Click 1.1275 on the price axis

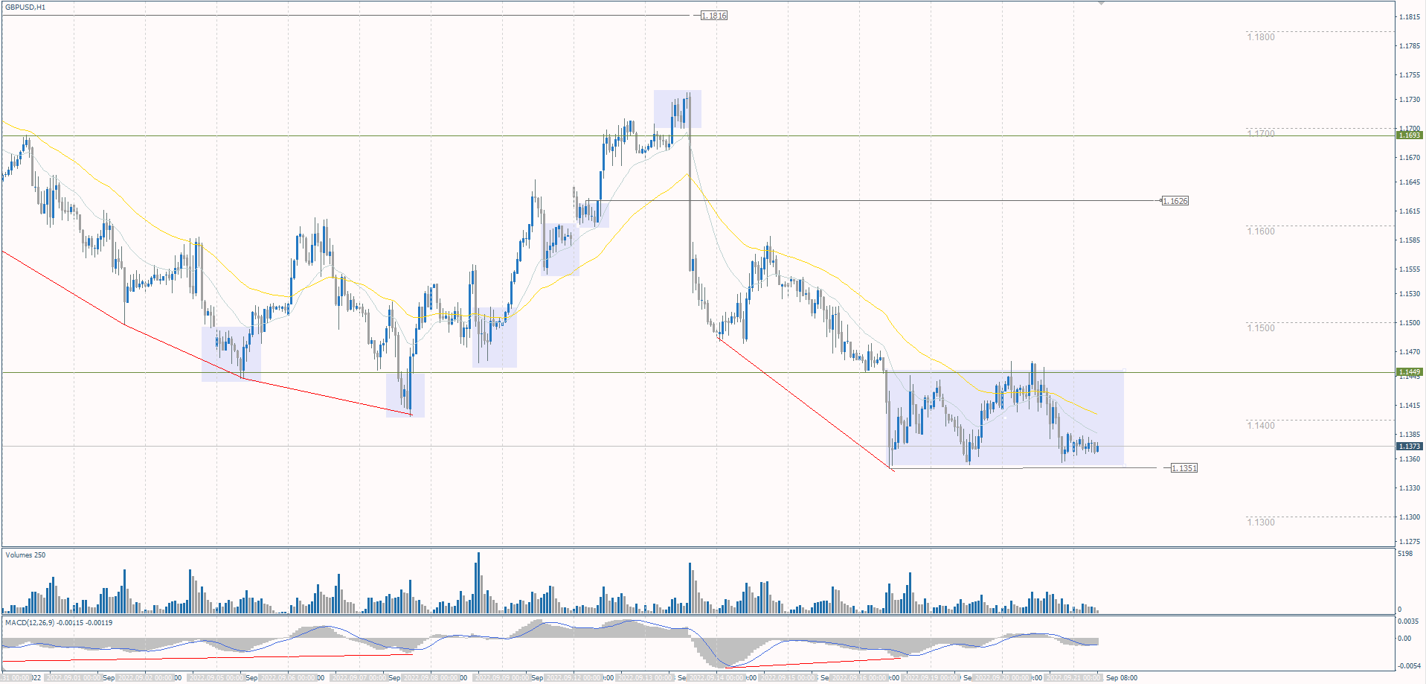point(1410,542)
